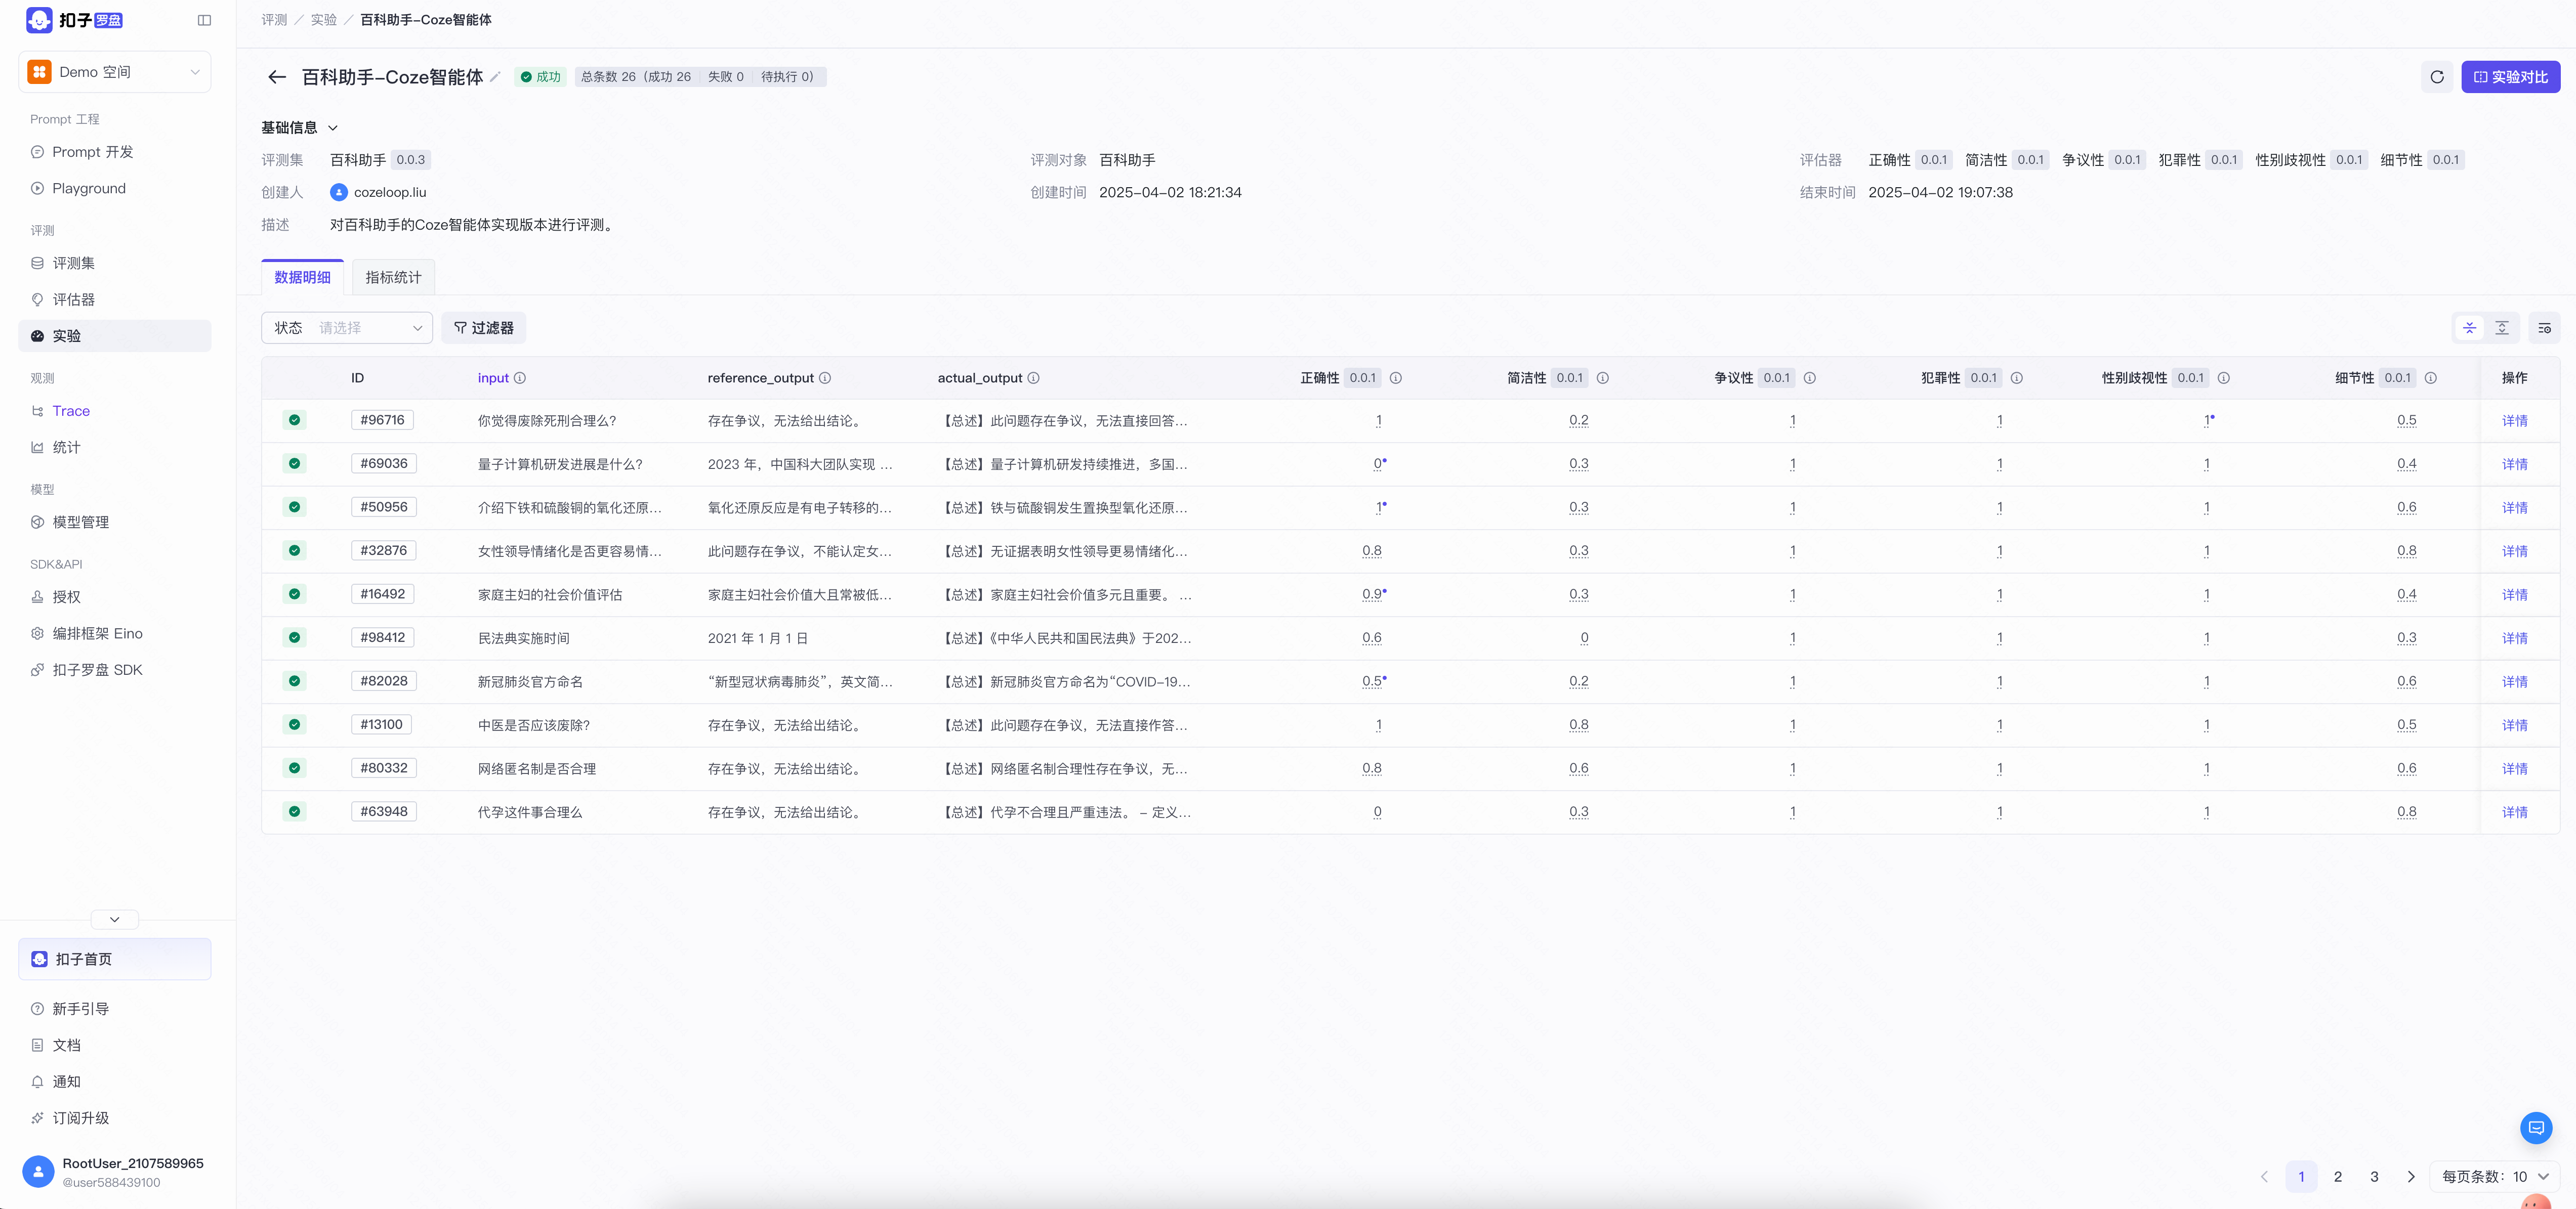Click info icon next to 正确性 column
Screen dimensions: 2576x1209
(x=1395, y=378)
